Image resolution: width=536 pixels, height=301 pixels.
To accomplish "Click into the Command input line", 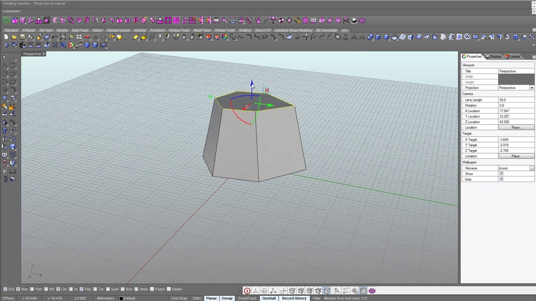I will (276, 11).
